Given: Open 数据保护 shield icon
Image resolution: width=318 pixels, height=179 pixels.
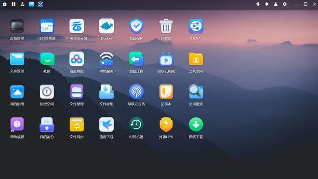Looking at the screenshot, I should [x=136, y=26].
